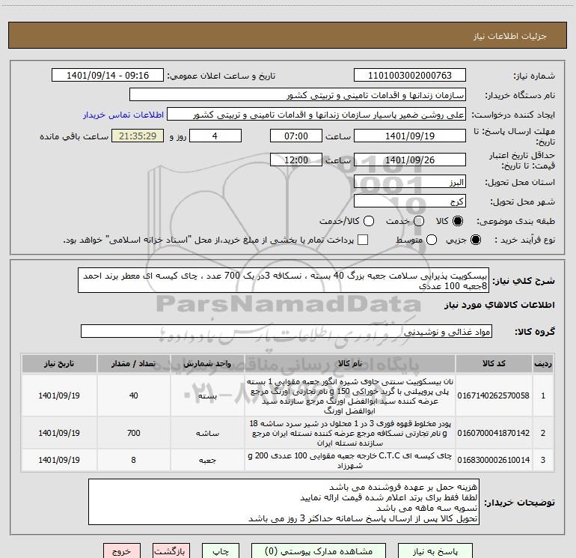Click the ایجاد کننده درخواست field
The image size is (576, 558).
pos(316,114)
